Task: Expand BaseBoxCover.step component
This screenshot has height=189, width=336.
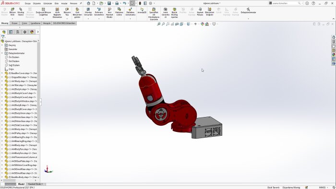Action: click(x=2, y=73)
